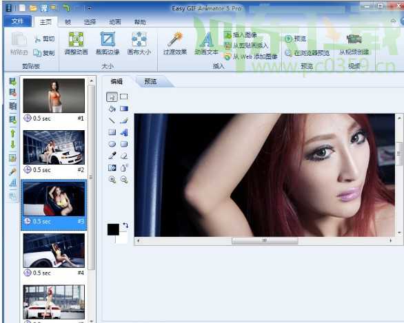Open 调整动画 resize animation tool

coord(76,43)
